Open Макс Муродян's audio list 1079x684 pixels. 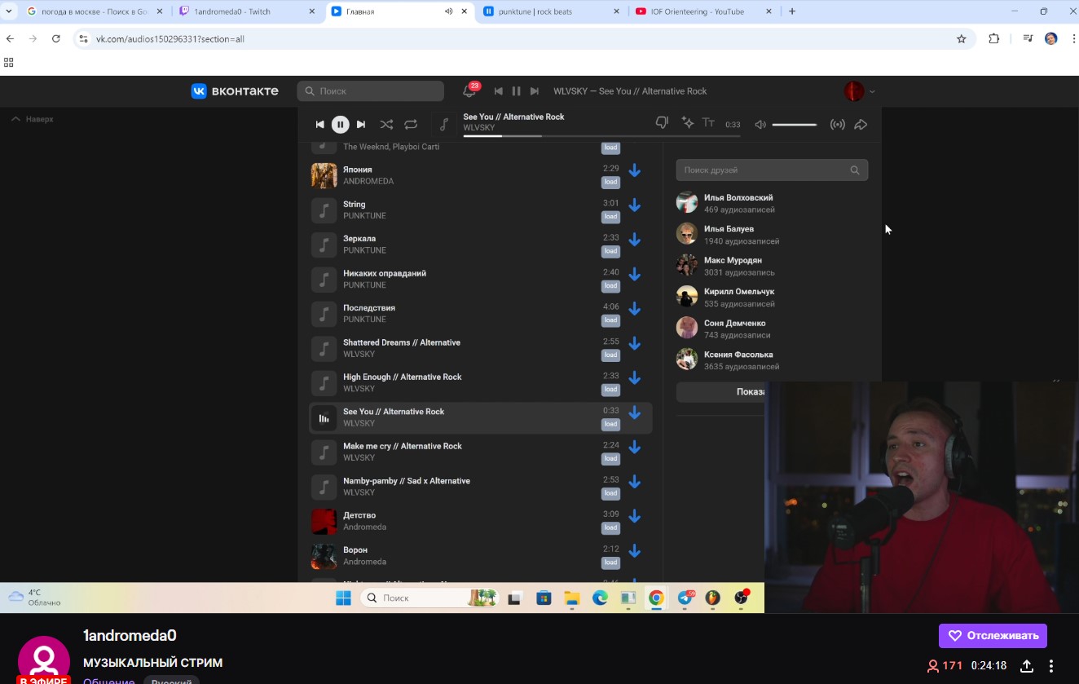point(772,266)
